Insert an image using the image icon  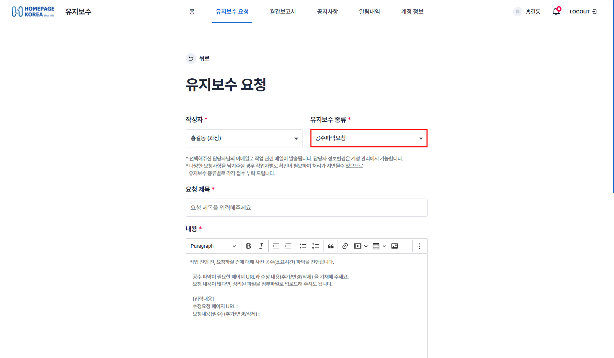[x=394, y=246]
